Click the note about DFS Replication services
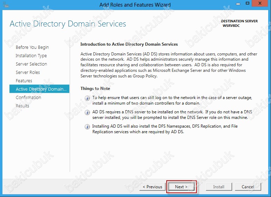This screenshot has height=197, width=271. (165, 129)
